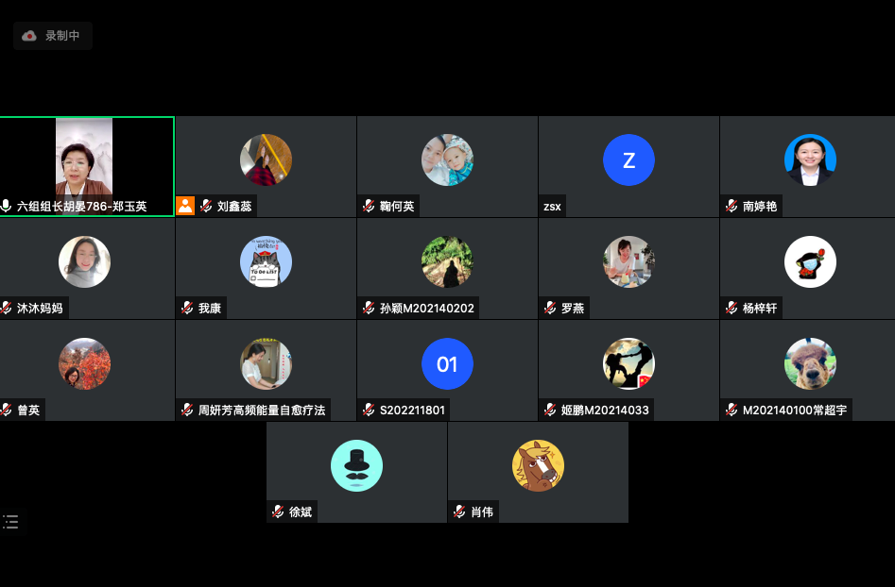
Task: Select the horse cartoon avatar of 肖伟
Action: pyautogui.click(x=538, y=465)
